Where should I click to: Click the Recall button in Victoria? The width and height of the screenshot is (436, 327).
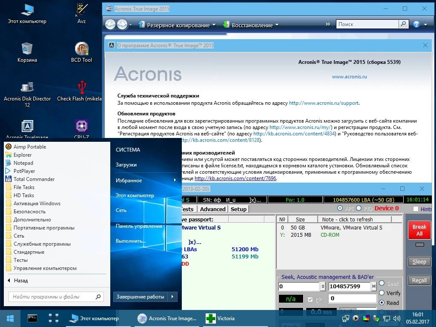point(419,280)
